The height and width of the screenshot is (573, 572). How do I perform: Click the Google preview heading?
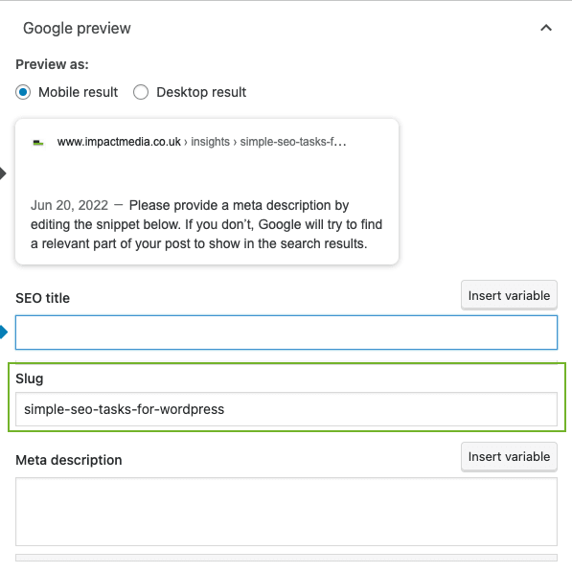[x=77, y=28]
